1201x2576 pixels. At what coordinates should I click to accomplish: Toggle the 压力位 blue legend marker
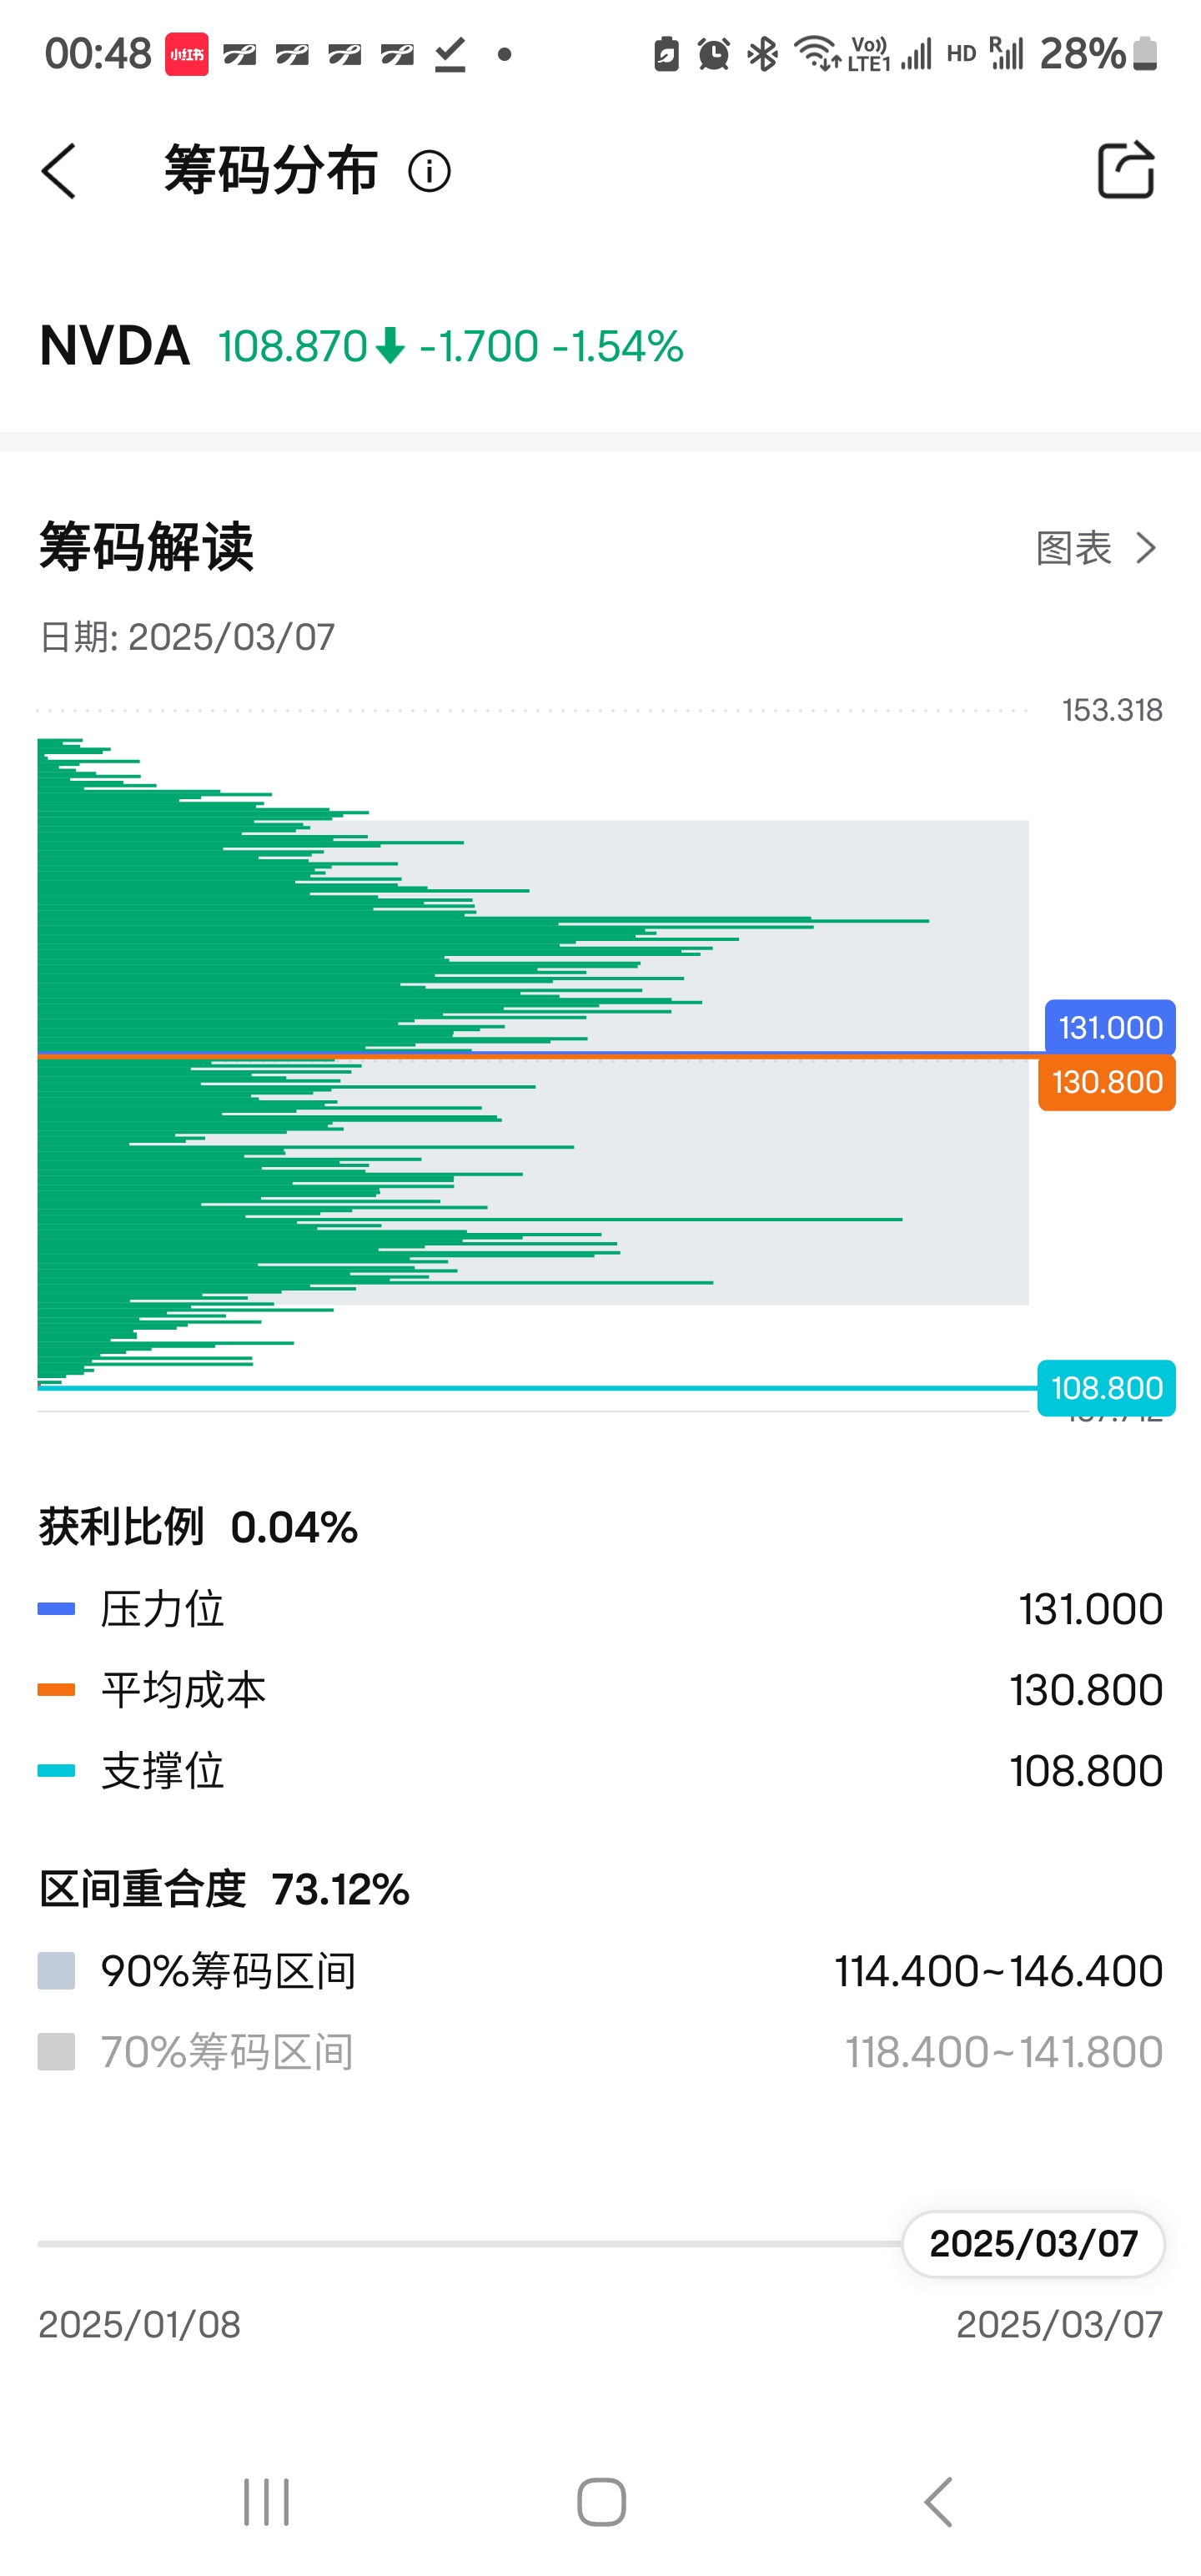(x=56, y=1609)
